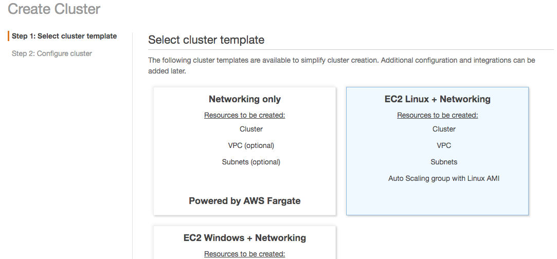The width and height of the screenshot is (557, 259).
Task: Click Auto Scaling group with Linux AMI
Action: [x=444, y=178]
